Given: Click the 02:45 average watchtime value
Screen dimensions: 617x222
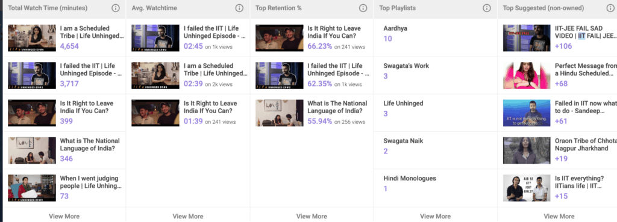Looking at the screenshot, I should [x=193, y=46].
